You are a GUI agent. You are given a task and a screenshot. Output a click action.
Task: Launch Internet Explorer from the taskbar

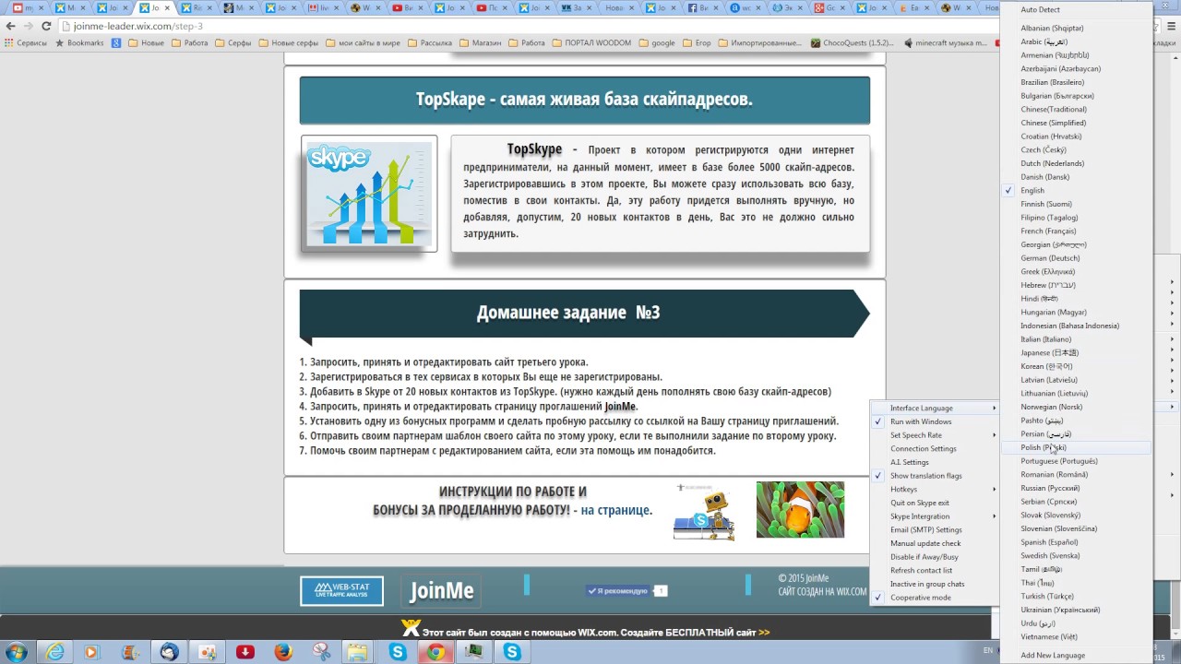coord(55,652)
